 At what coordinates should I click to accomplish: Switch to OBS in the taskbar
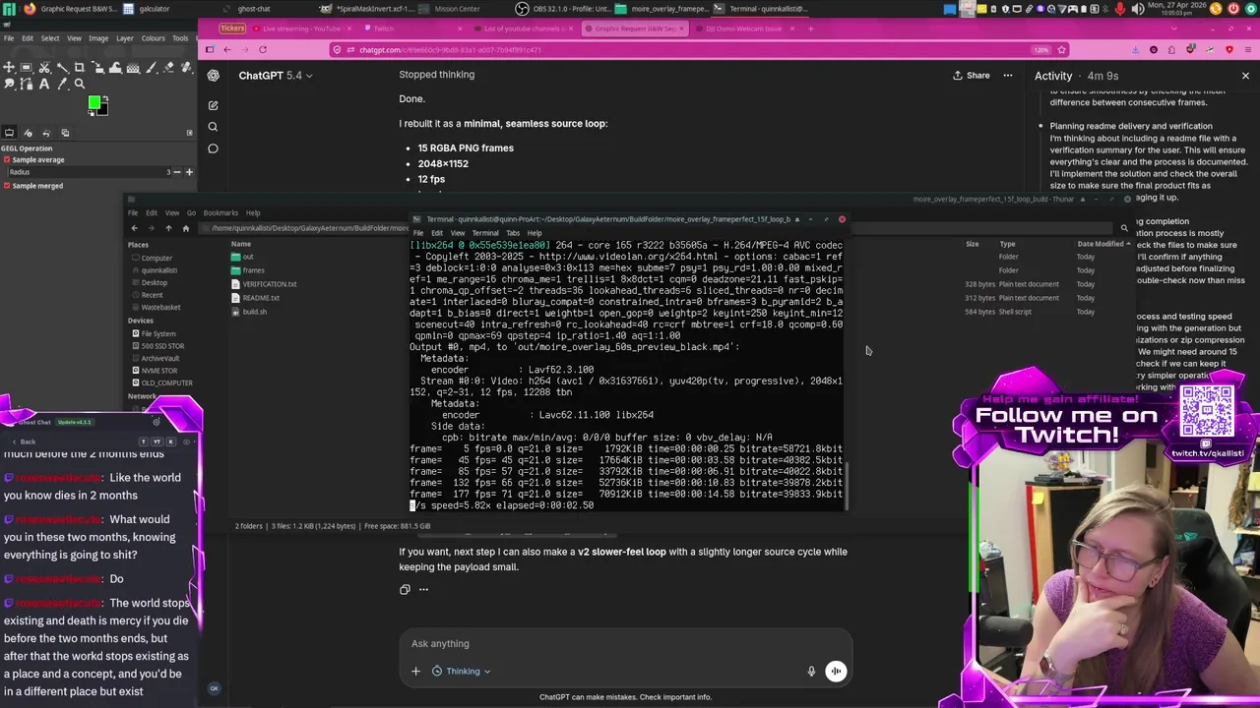[565, 9]
